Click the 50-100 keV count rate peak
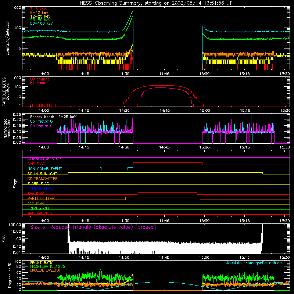Viewport: 294px width, 294px height. pos(133,11)
